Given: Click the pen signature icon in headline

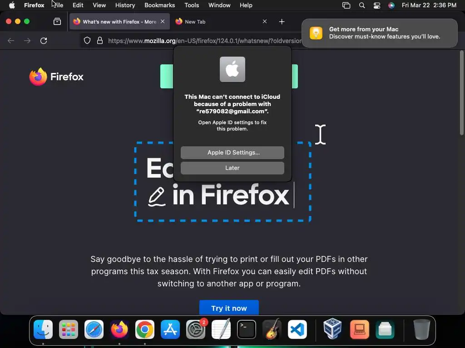Looking at the screenshot, I should coord(157,197).
